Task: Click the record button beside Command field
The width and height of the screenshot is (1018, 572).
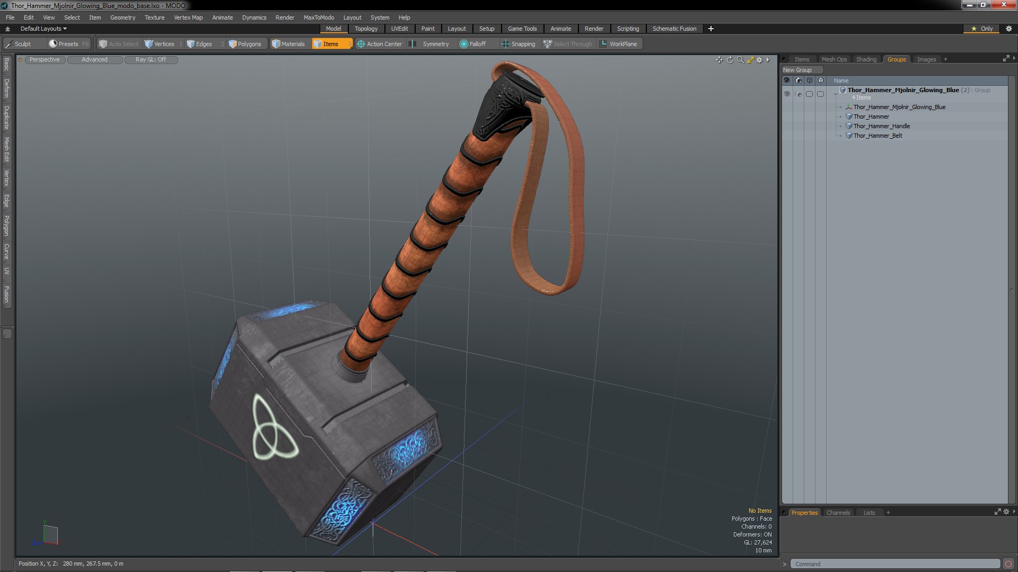Action: (x=1008, y=564)
